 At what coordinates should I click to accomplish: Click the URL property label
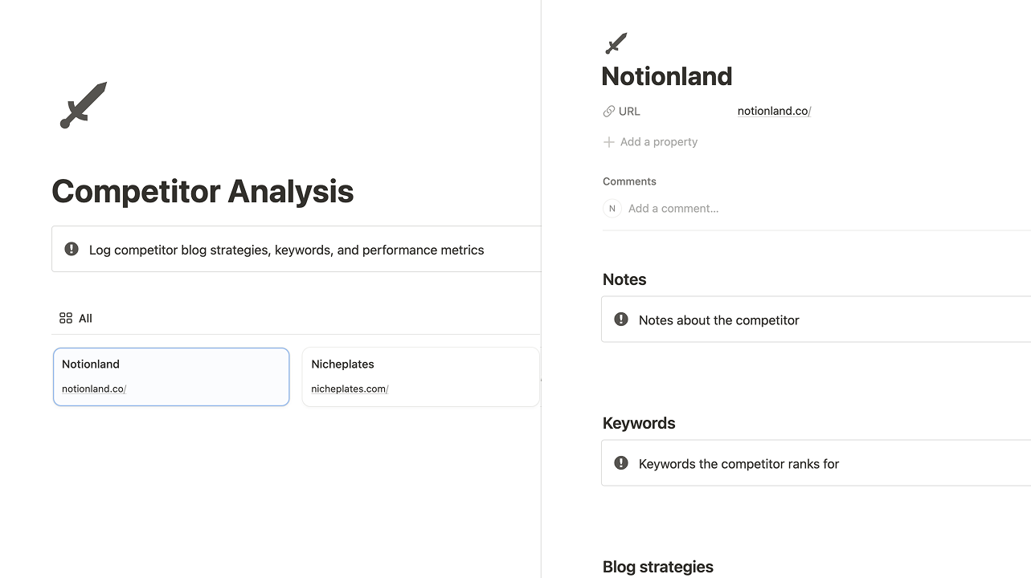[629, 112]
